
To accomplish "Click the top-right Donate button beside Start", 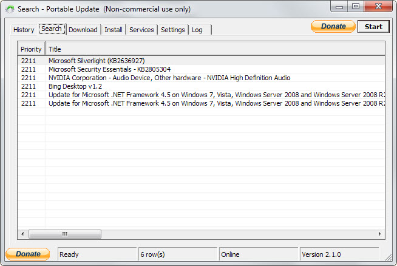I will 333,26.
